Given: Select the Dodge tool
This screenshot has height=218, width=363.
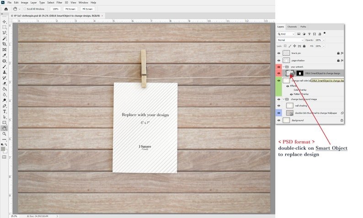Looking at the screenshot, I should click(4, 100).
